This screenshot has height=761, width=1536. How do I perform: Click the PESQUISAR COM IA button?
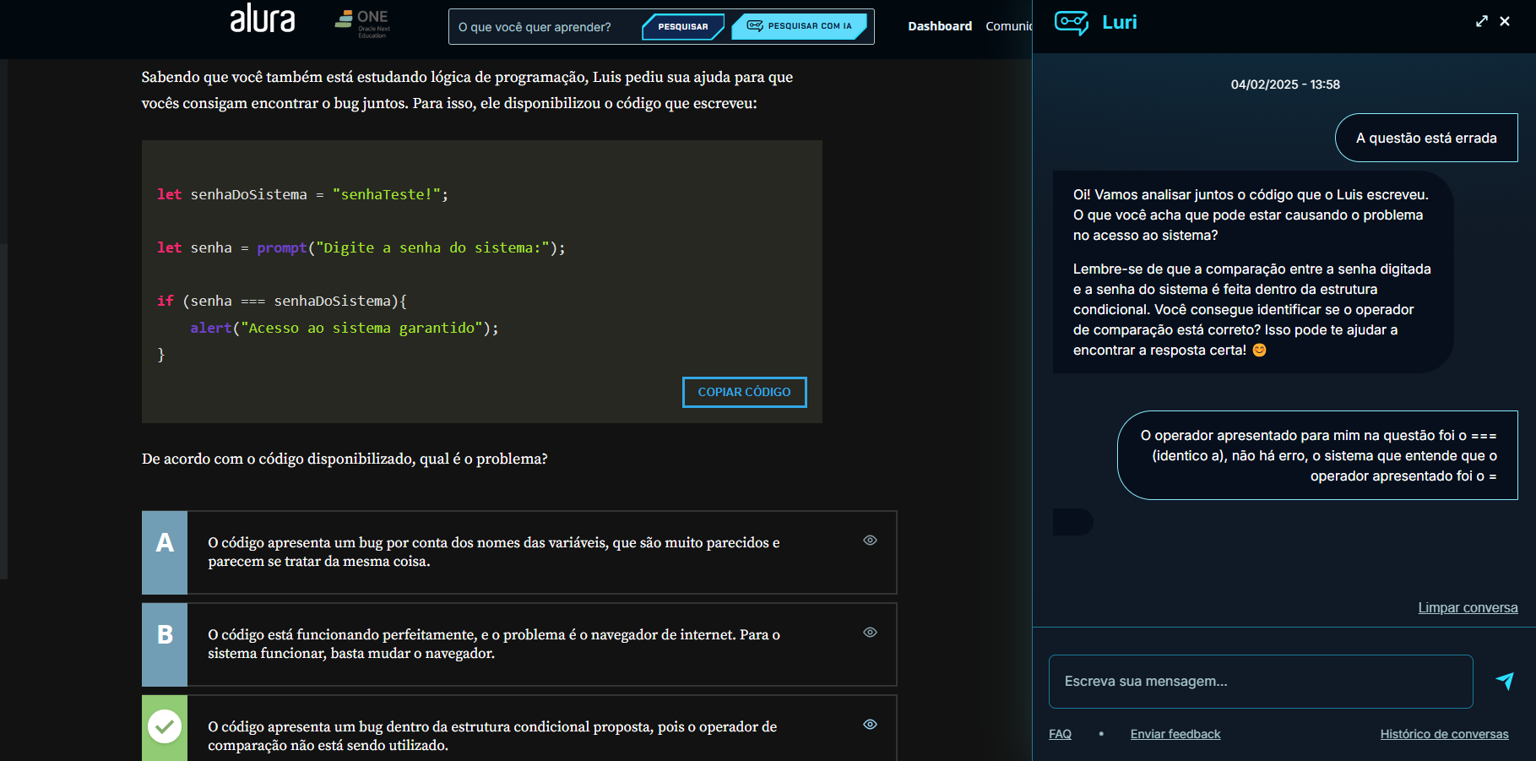point(800,26)
